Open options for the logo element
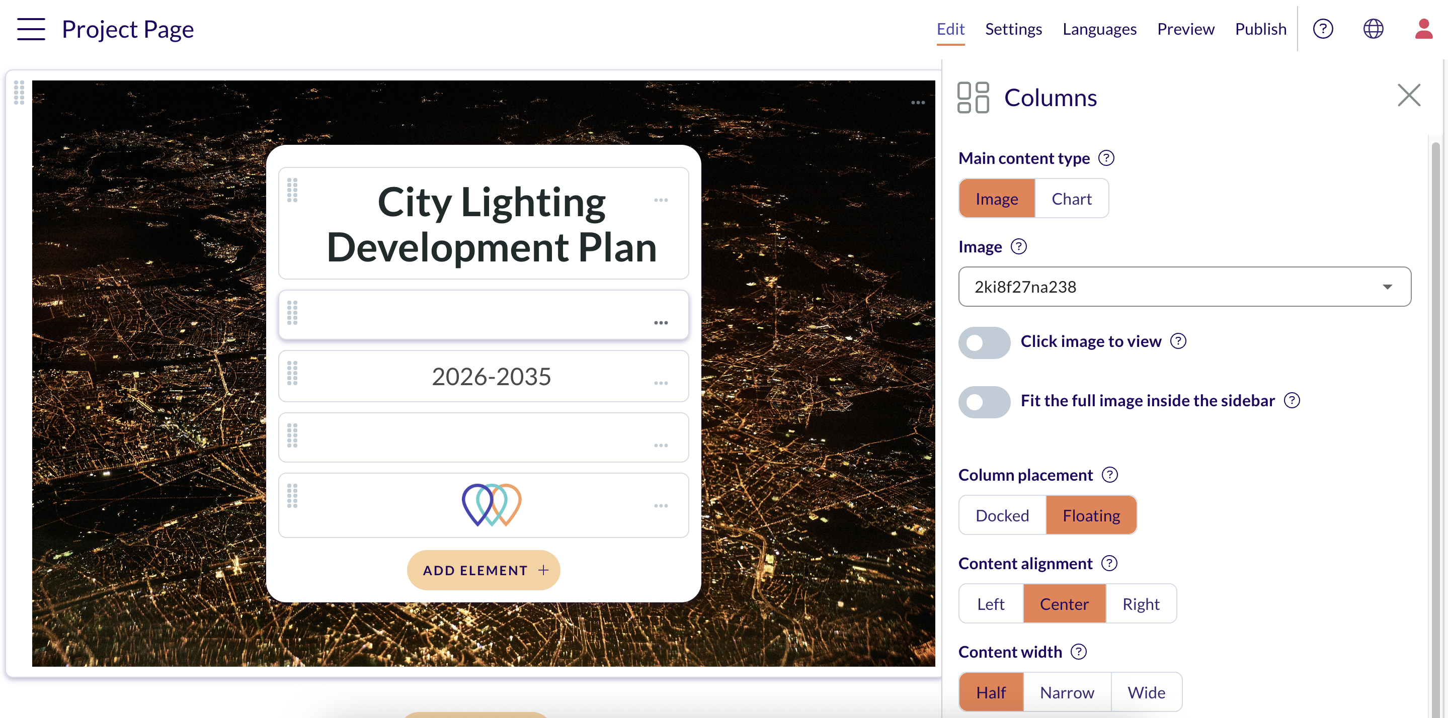The width and height of the screenshot is (1448, 718). pos(661,506)
